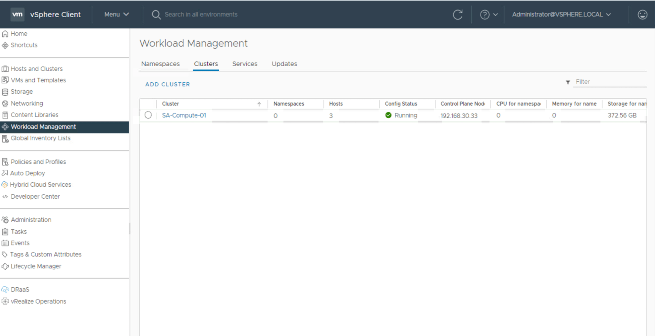Open the feedback smiley icon
The width and height of the screenshot is (655, 336).
tap(642, 14)
